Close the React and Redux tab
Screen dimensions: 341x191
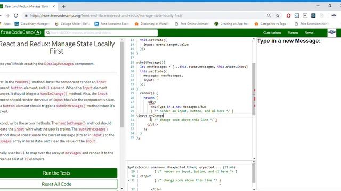click(54, 6)
